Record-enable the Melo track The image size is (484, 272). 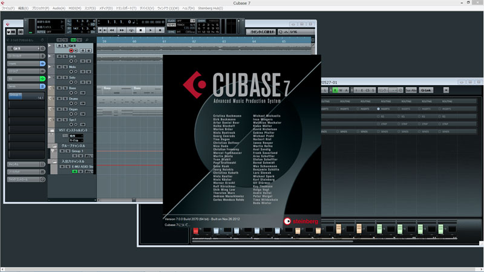(x=71, y=71)
